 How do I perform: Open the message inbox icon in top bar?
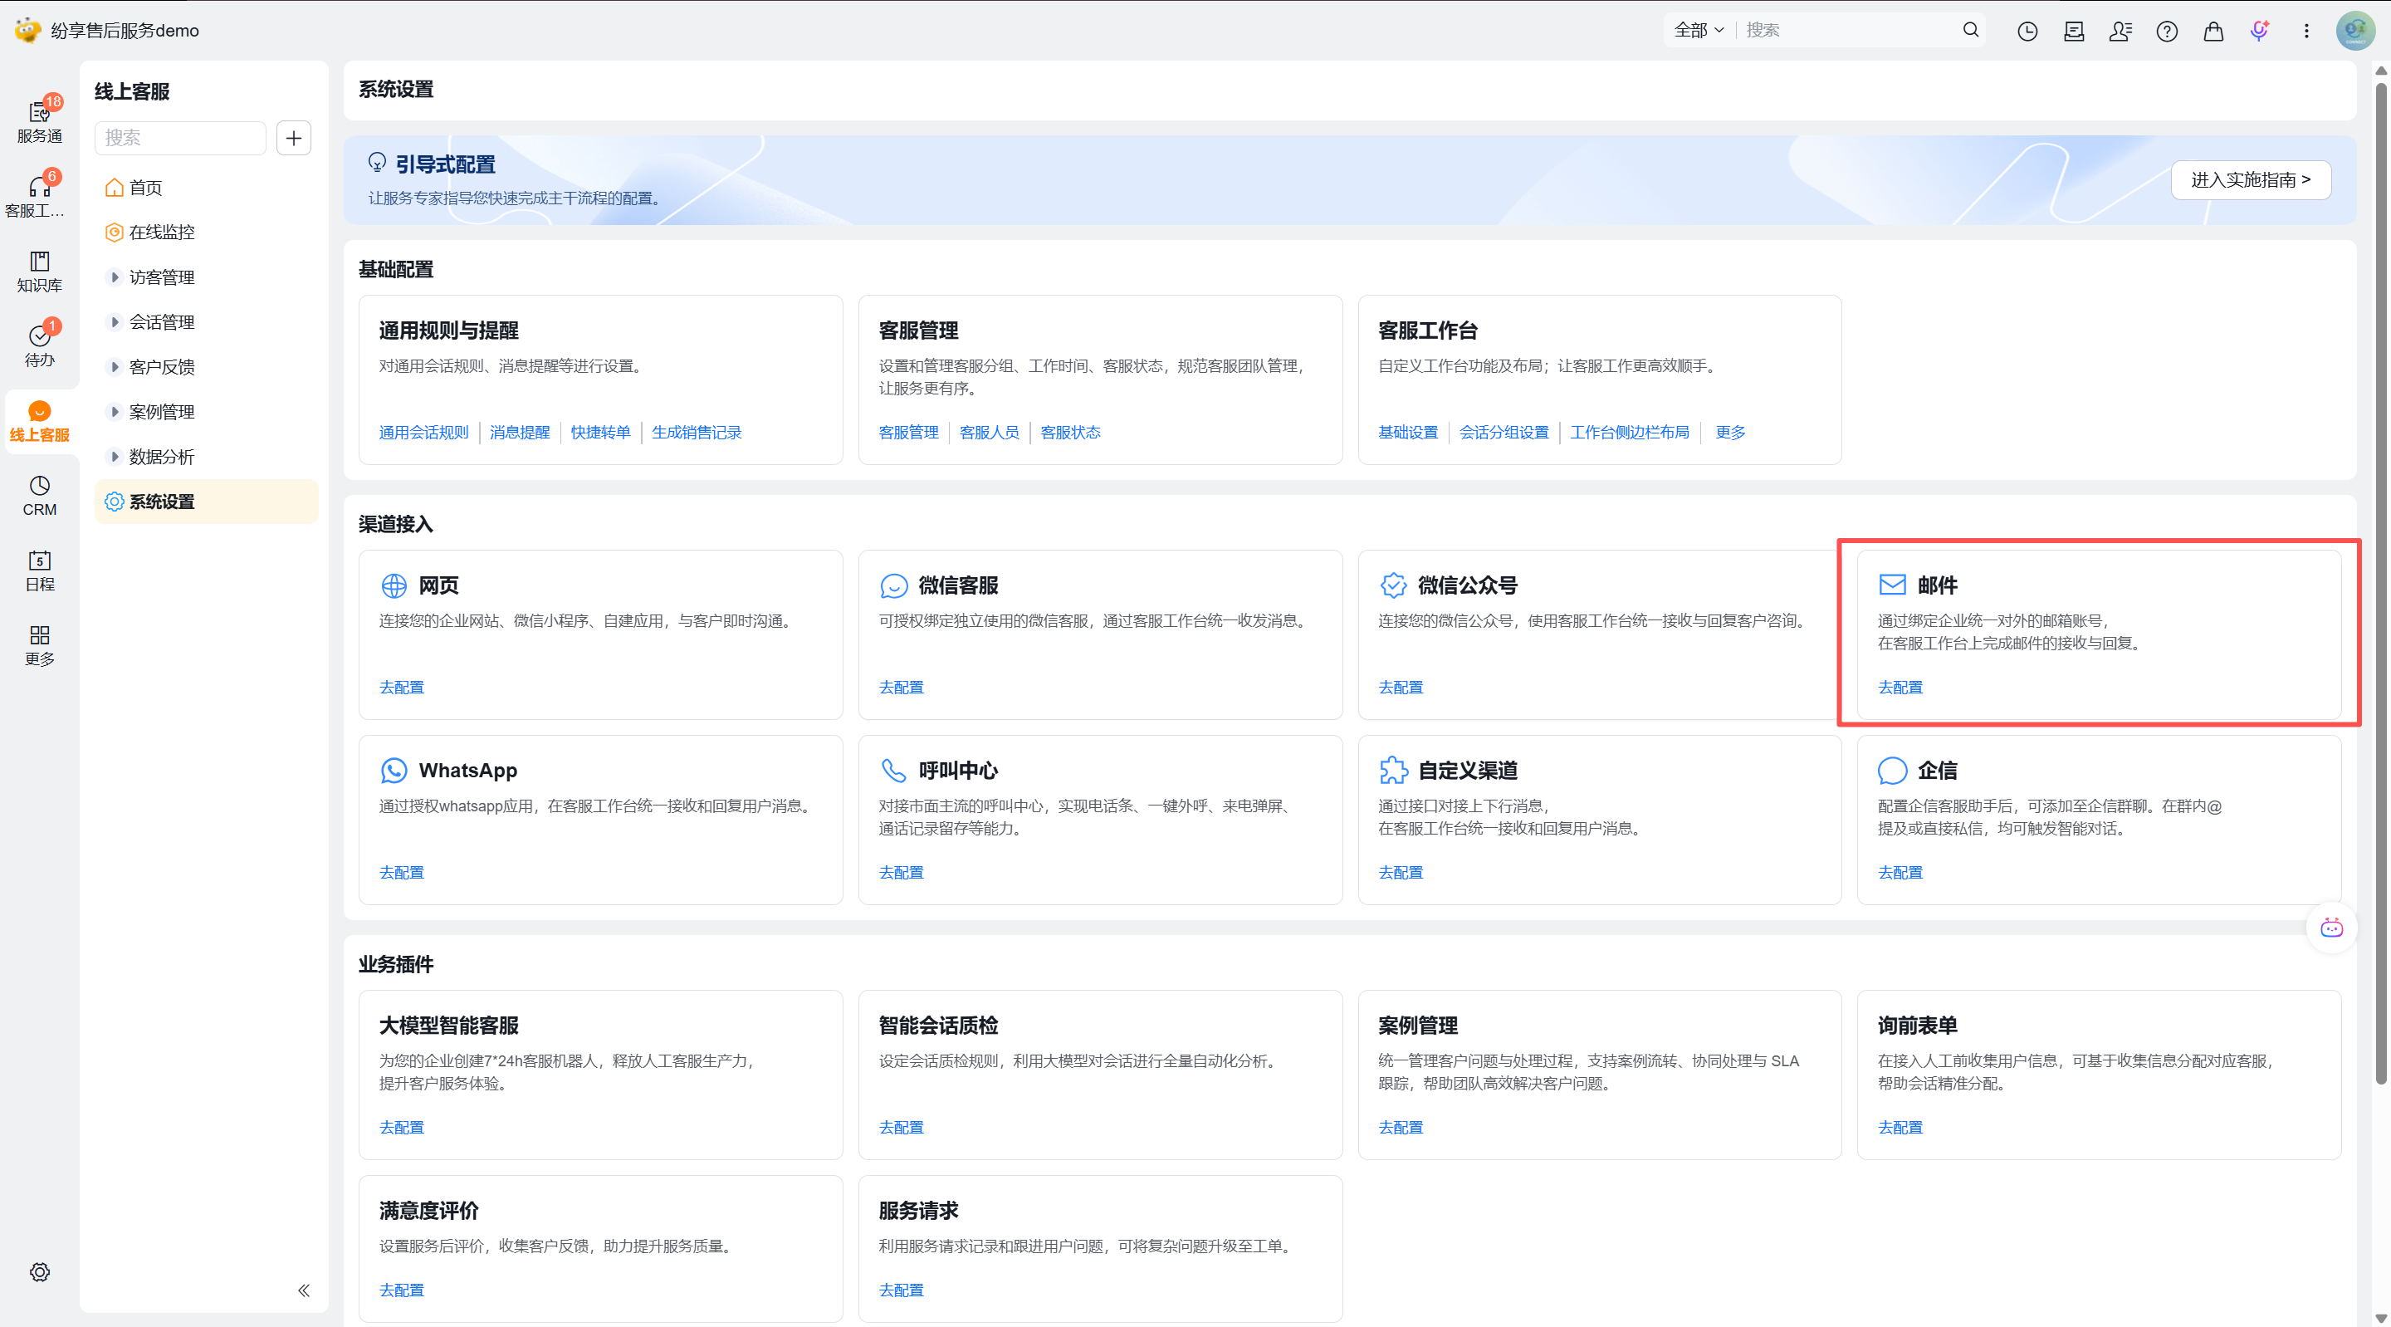pyautogui.click(x=2074, y=31)
